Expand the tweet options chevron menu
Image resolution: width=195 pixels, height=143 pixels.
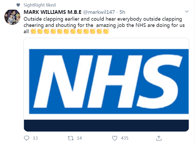186,12
